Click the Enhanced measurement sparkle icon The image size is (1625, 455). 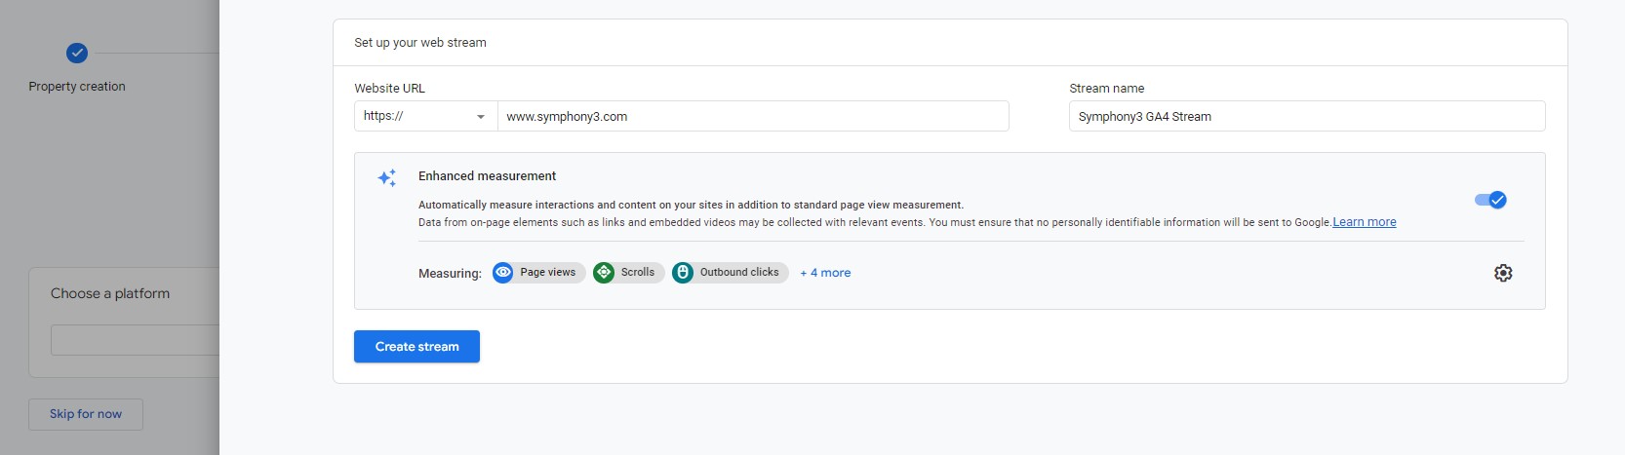pyautogui.click(x=387, y=177)
